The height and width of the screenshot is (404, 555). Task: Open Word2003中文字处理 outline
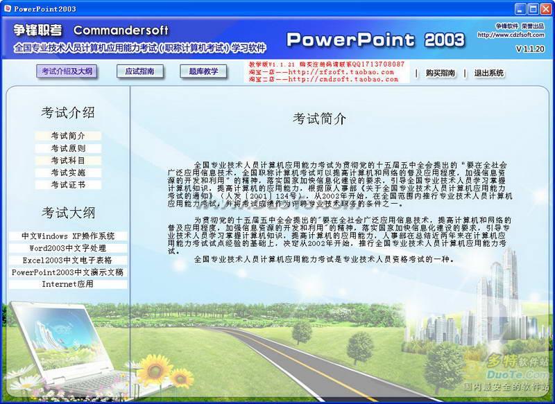pos(68,248)
